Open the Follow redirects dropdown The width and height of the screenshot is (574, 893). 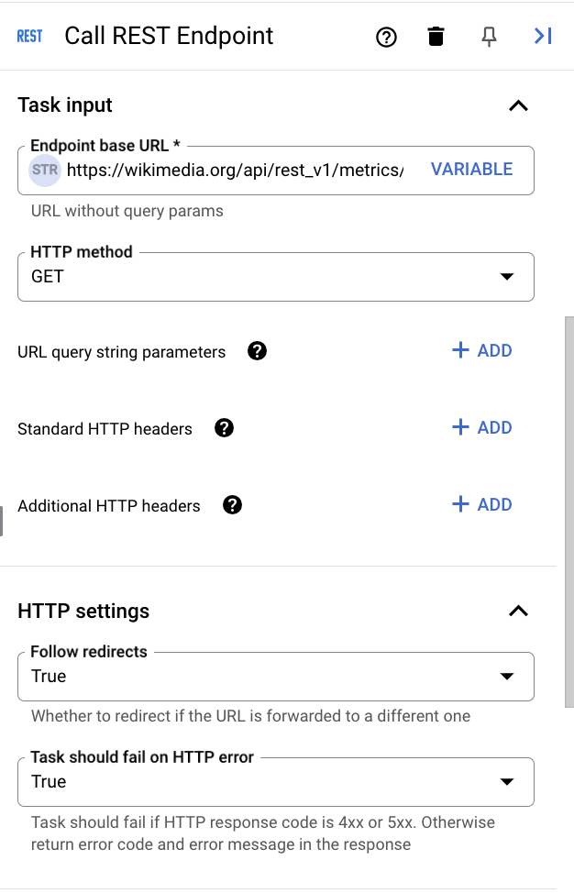[x=508, y=676]
